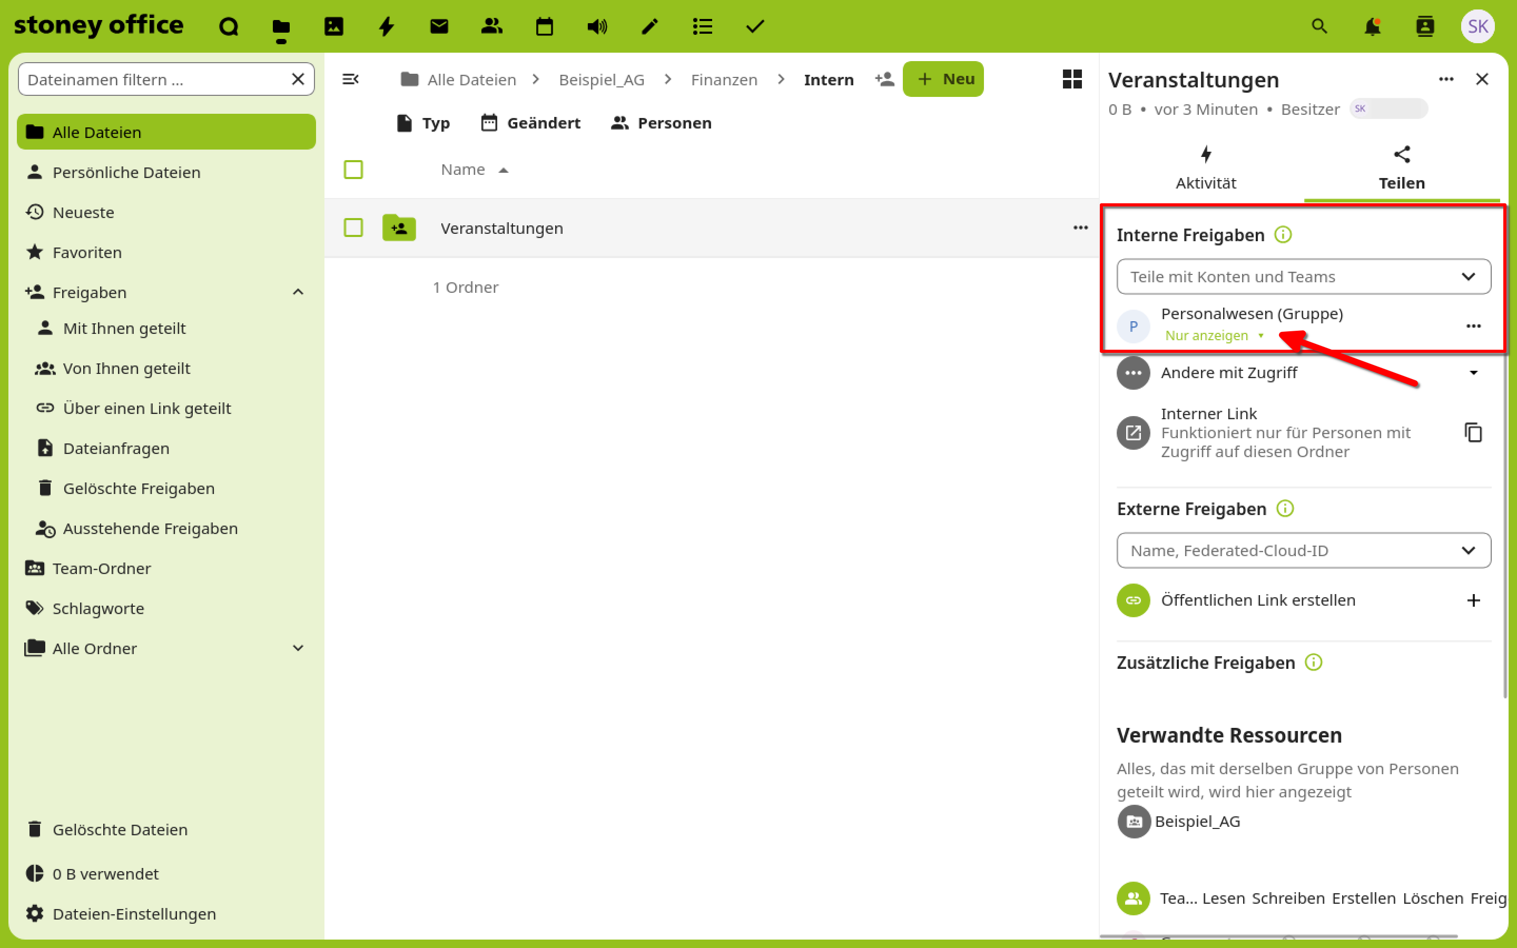This screenshot has height=948, width=1517.
Task: Click the Neu button
Action: pyautogui.click(x=943, y=80)
